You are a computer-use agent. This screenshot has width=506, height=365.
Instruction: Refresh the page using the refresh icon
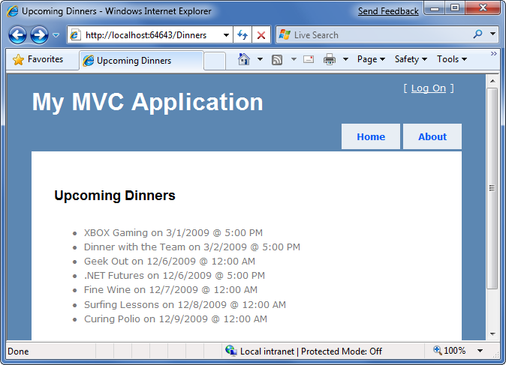(242, 35)
